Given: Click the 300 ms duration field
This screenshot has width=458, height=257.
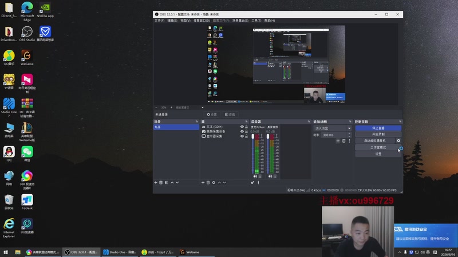Looking at the screenshot, I should coord(334,135).
